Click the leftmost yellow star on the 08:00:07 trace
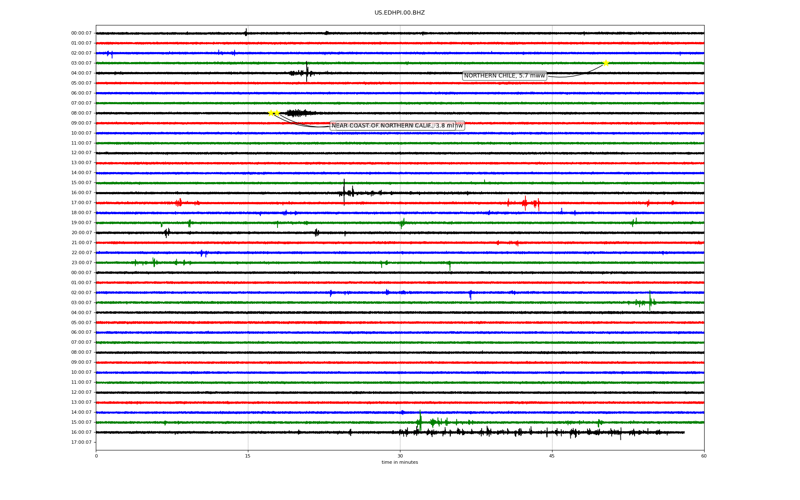The width and height of the screenshot is (800, 500). [x=271, y=113]
